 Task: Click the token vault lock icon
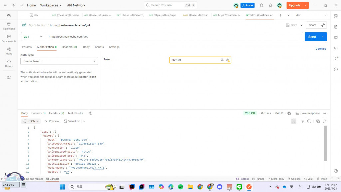coord(228,60)
